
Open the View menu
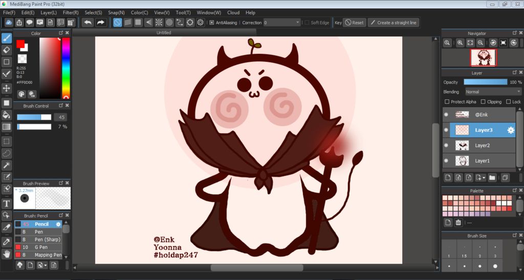pyautogui.click(x=162, y=13)
